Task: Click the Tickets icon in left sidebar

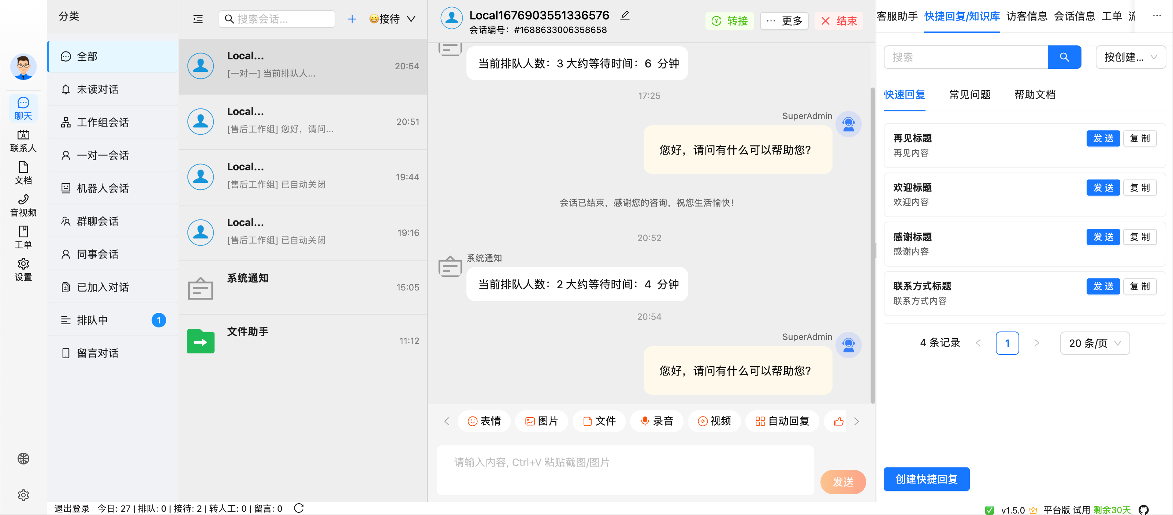Action: pos(23,237)
